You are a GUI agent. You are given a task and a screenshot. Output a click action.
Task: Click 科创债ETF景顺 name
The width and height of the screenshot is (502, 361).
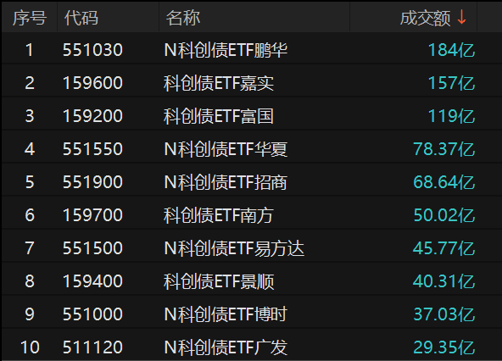(x=219, y=281)
